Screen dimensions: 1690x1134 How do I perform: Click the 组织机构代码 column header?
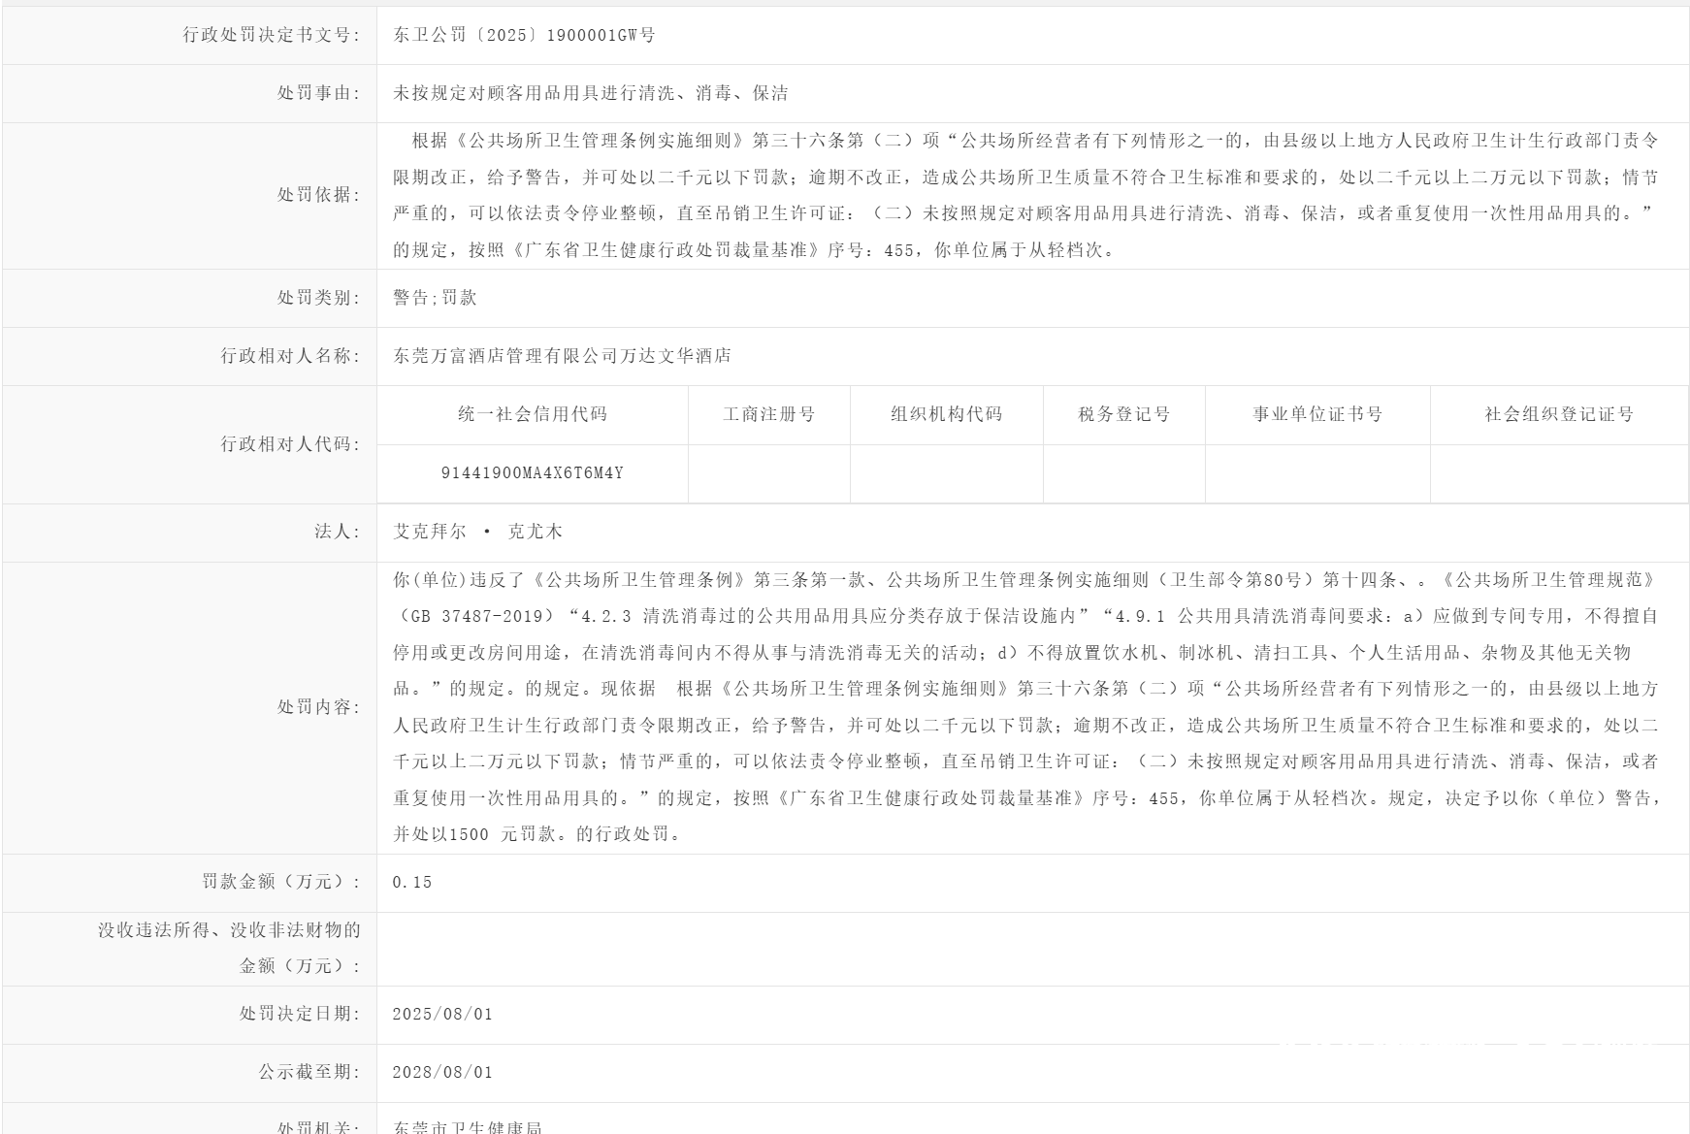(947, 414)
